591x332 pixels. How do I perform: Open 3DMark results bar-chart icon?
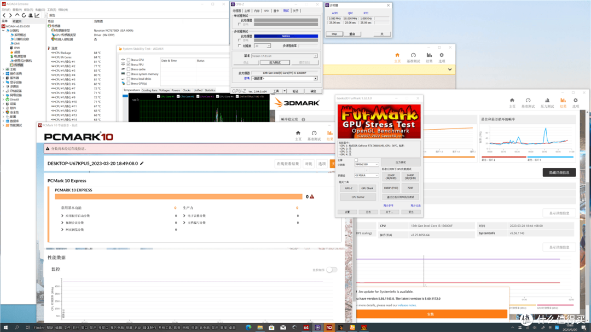point(563,101)
